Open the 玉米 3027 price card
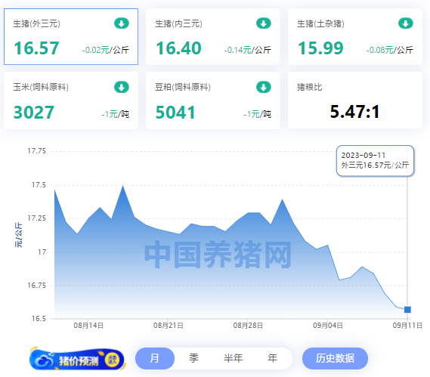The image size is (430, 377). [x=71, y=100]
